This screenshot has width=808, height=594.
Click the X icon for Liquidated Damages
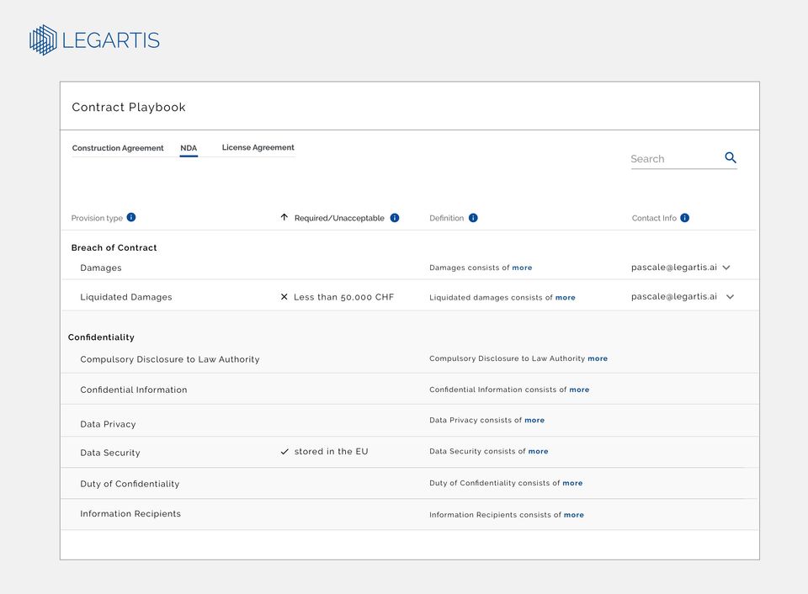[284, 297]
